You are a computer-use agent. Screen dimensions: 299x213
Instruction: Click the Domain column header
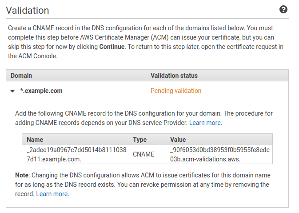coord(21,76)
